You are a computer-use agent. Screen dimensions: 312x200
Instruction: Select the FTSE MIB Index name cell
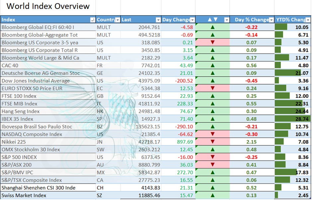point(48,103)
